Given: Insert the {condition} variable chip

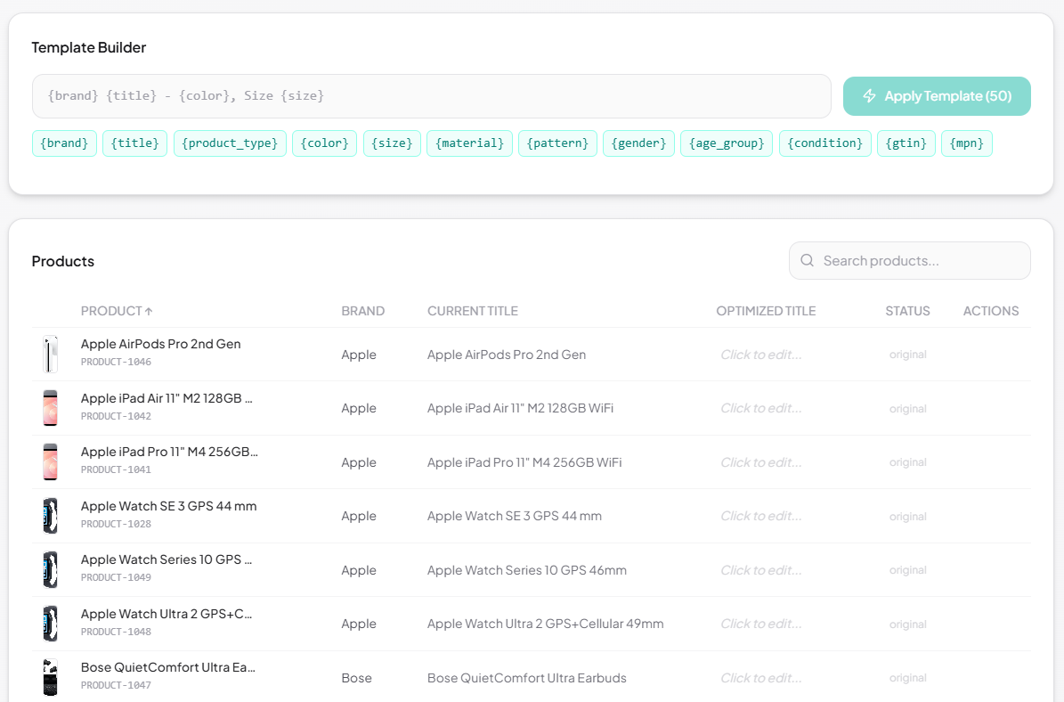Looking at the screenshot, I should click(824, 143).
